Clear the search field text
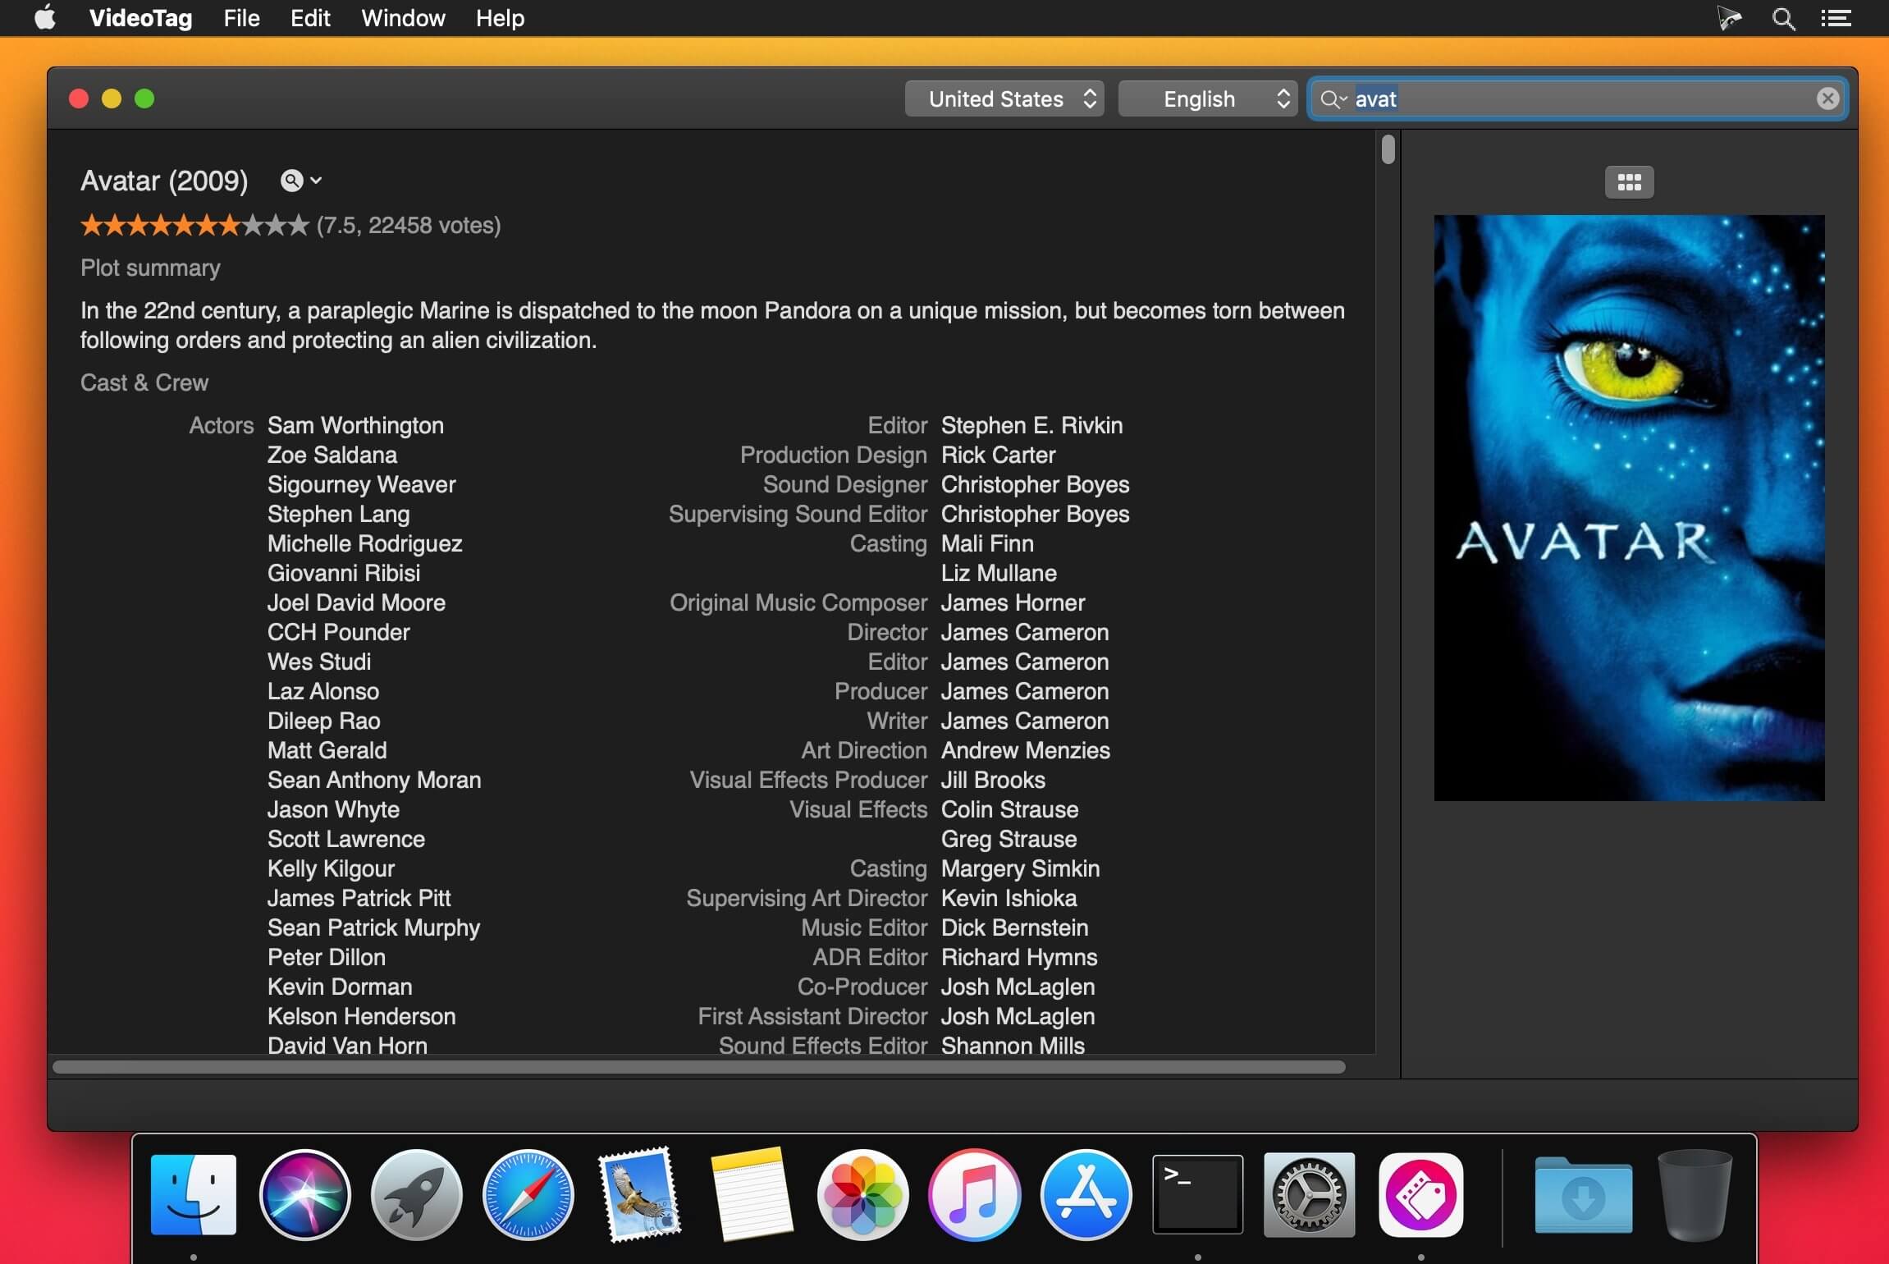1889x1264 pixels. [x=1827, y=98]
